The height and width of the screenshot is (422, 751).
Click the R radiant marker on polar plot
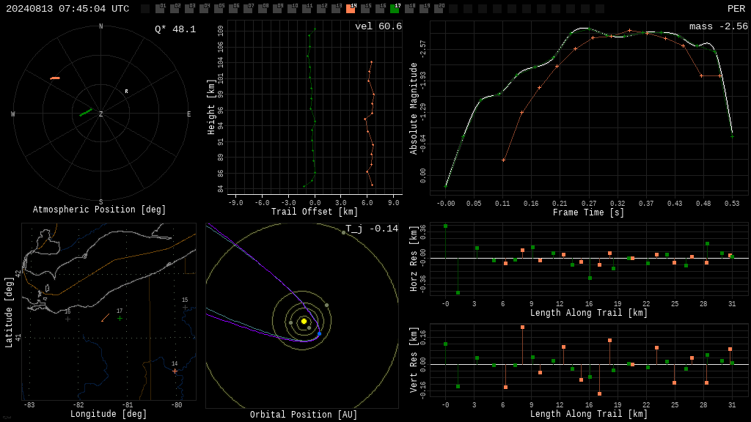(x=126, y=92)
